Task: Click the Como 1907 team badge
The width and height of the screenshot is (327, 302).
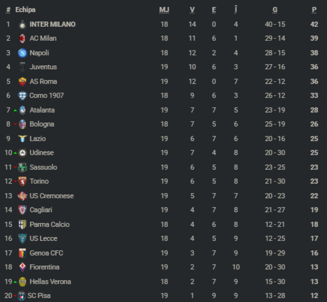Action: 22,96
